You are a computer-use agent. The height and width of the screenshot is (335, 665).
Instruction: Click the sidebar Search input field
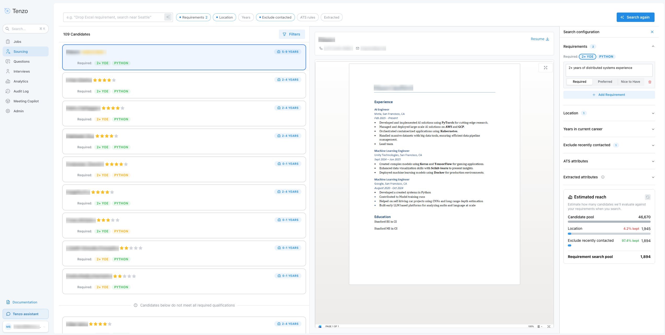[x=26, y=29]
